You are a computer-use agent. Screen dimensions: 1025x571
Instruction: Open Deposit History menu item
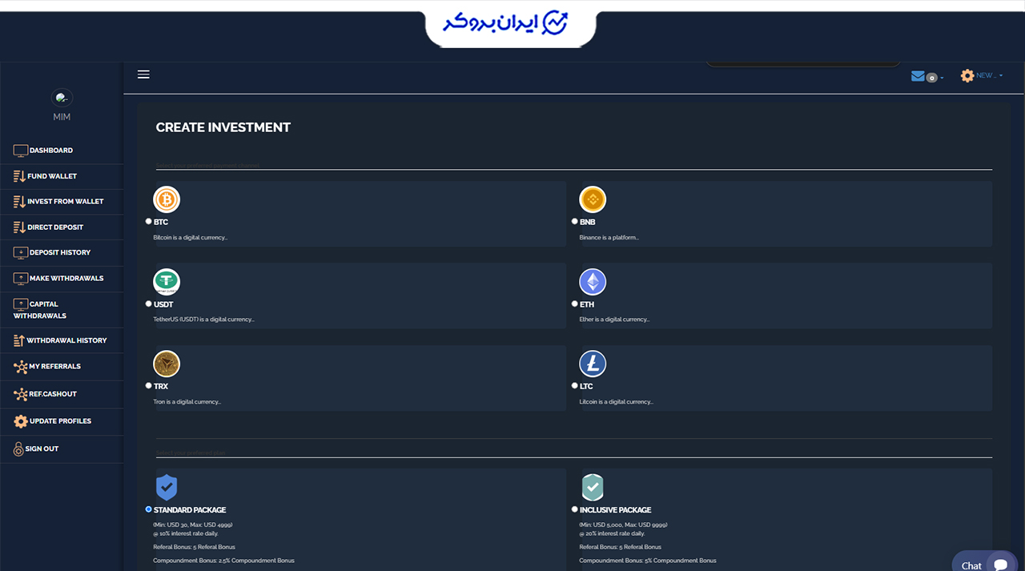(62, 252)
